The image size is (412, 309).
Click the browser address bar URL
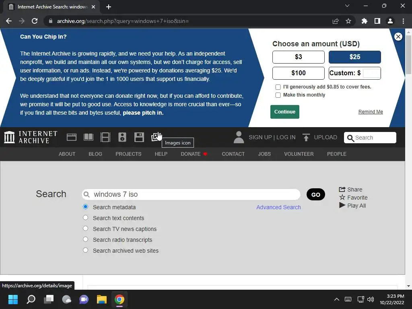pyautogui.click(x=123, y=21)
